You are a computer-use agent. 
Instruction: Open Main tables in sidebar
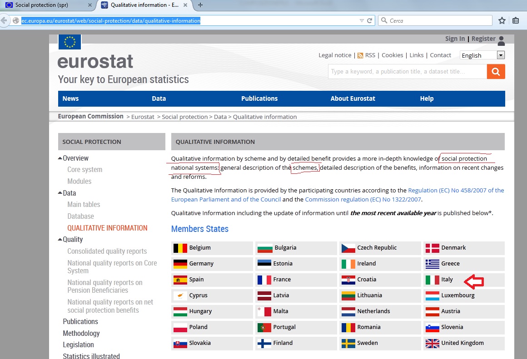click(x=84, y=205)
